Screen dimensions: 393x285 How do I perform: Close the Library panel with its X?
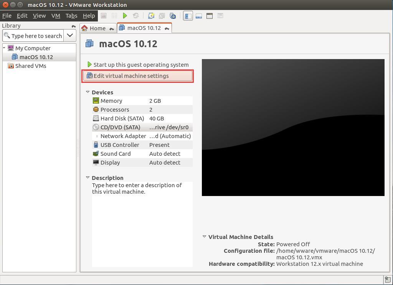(73, 26)
